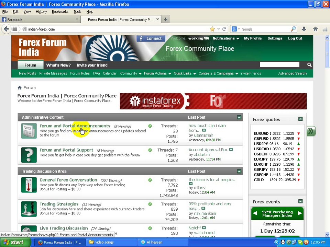Open the Forum Rules link
Viewport: 330px width, 247px height.
[80, 73]
